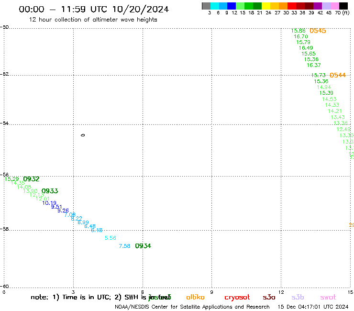Image resolution: width=354 pixels, height=311 pixels.
Task: Select the s3b satellite legend label
Action: point(298,297)
